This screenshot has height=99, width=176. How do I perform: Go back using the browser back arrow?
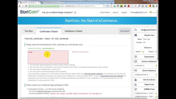20,6
